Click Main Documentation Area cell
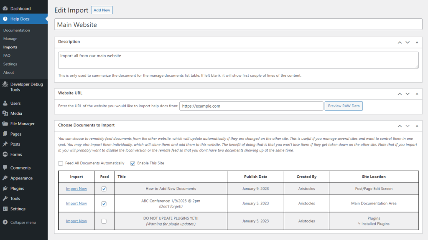The image size is (428, 240). pyautogui.click(x=374, y=203)
